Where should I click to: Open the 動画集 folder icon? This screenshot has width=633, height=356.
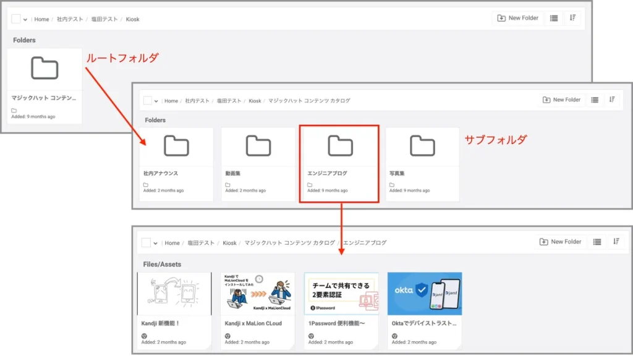(x=258, y=146)
